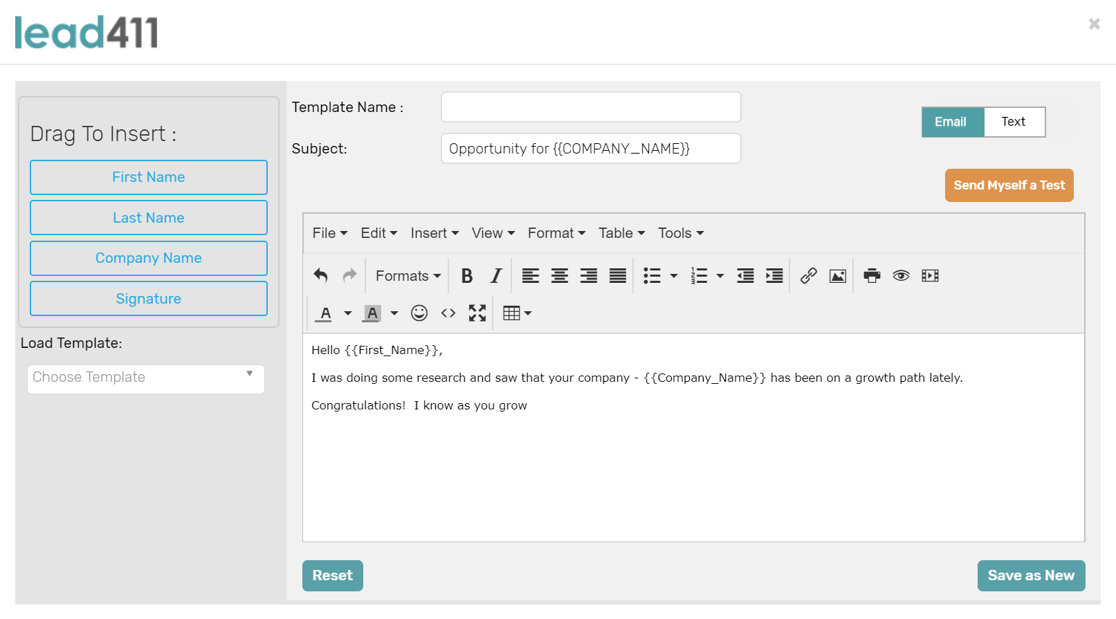Click into the Subject field
The height and width of the screenshot is (619, 1116).
pos(591,149)
